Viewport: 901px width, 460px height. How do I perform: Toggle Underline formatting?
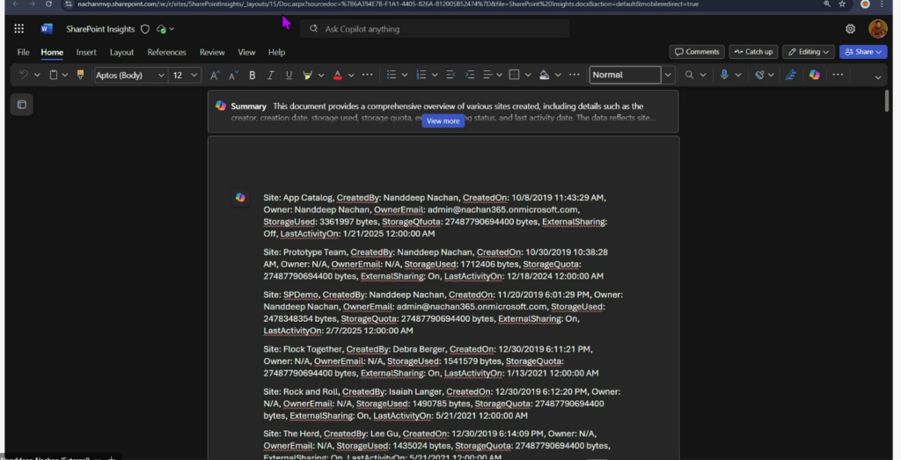coord(289,75)
